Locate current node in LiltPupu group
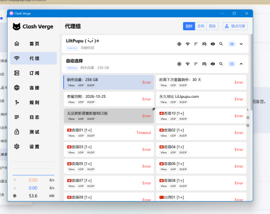This screenshot has height=214, width=270. coord(179,44)
